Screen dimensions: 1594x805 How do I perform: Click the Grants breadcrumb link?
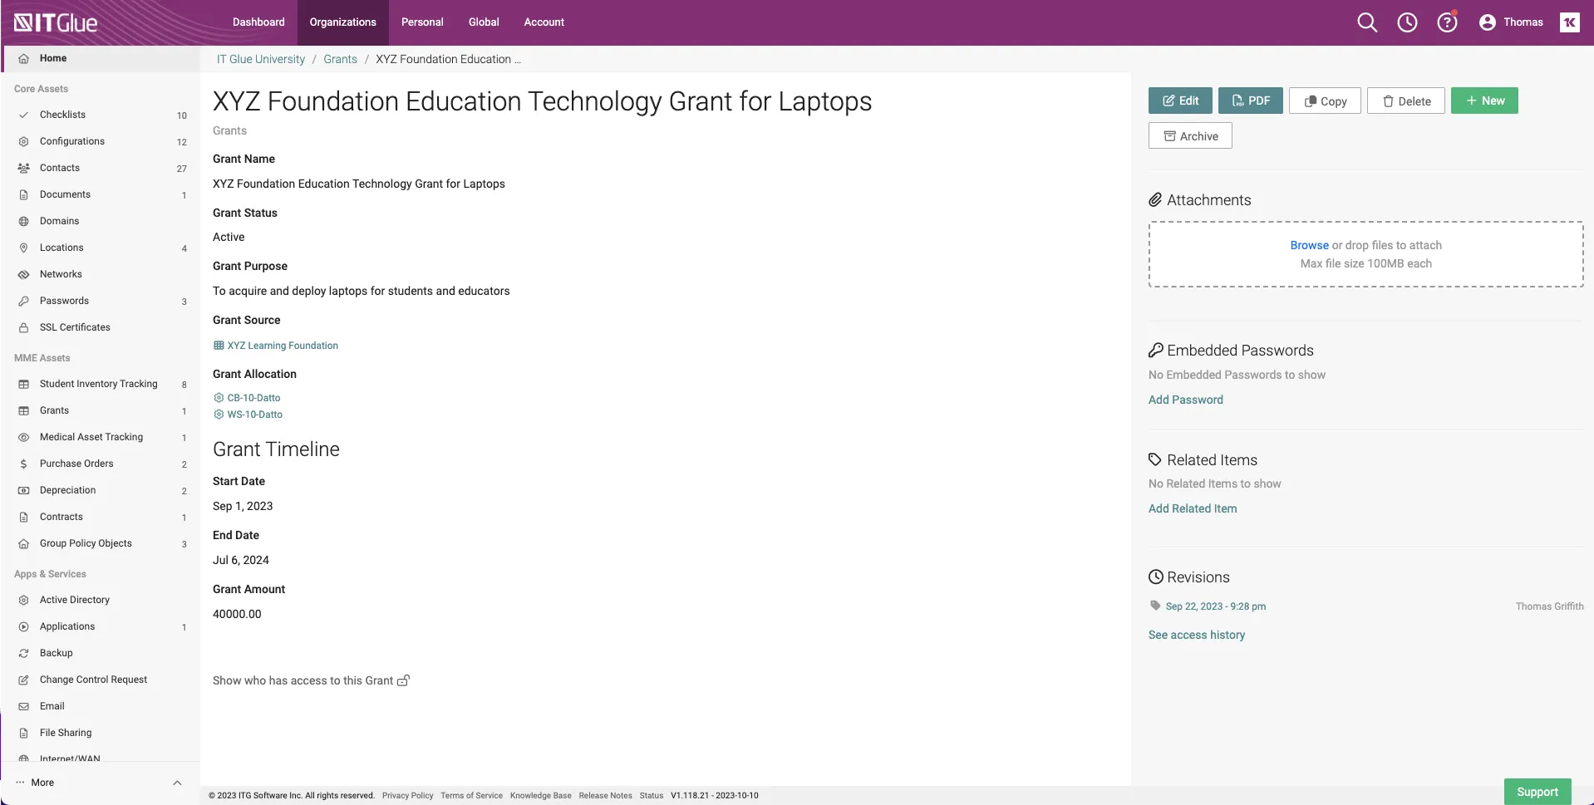340,59
